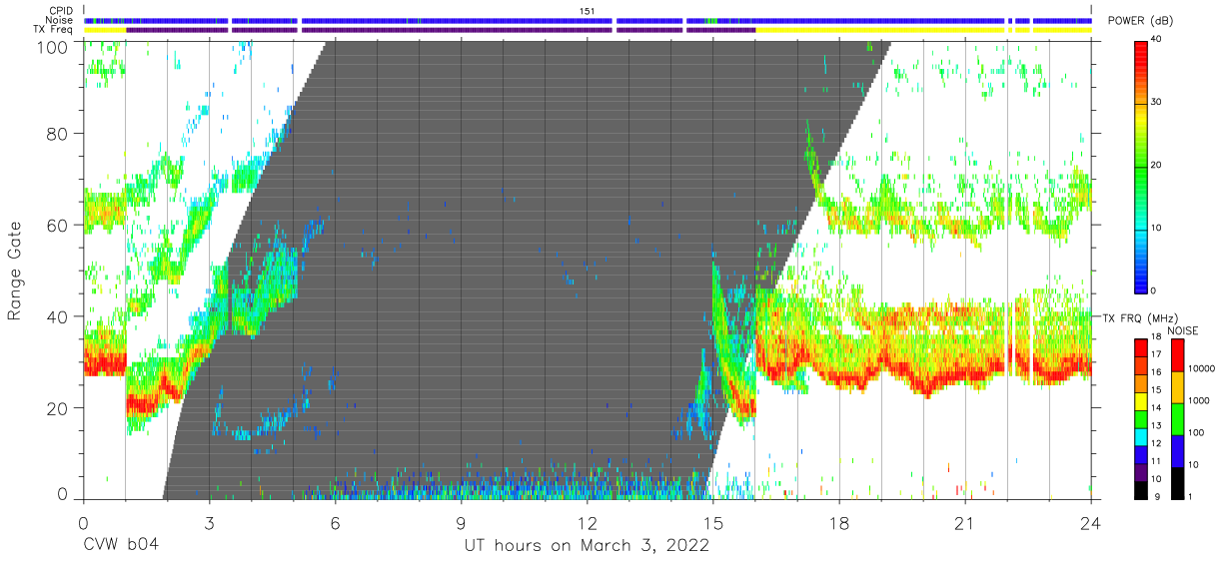This screenshot has width=1227, height=566.
Task: Click the x-axis tick label 15
Action: coord(713,523)
